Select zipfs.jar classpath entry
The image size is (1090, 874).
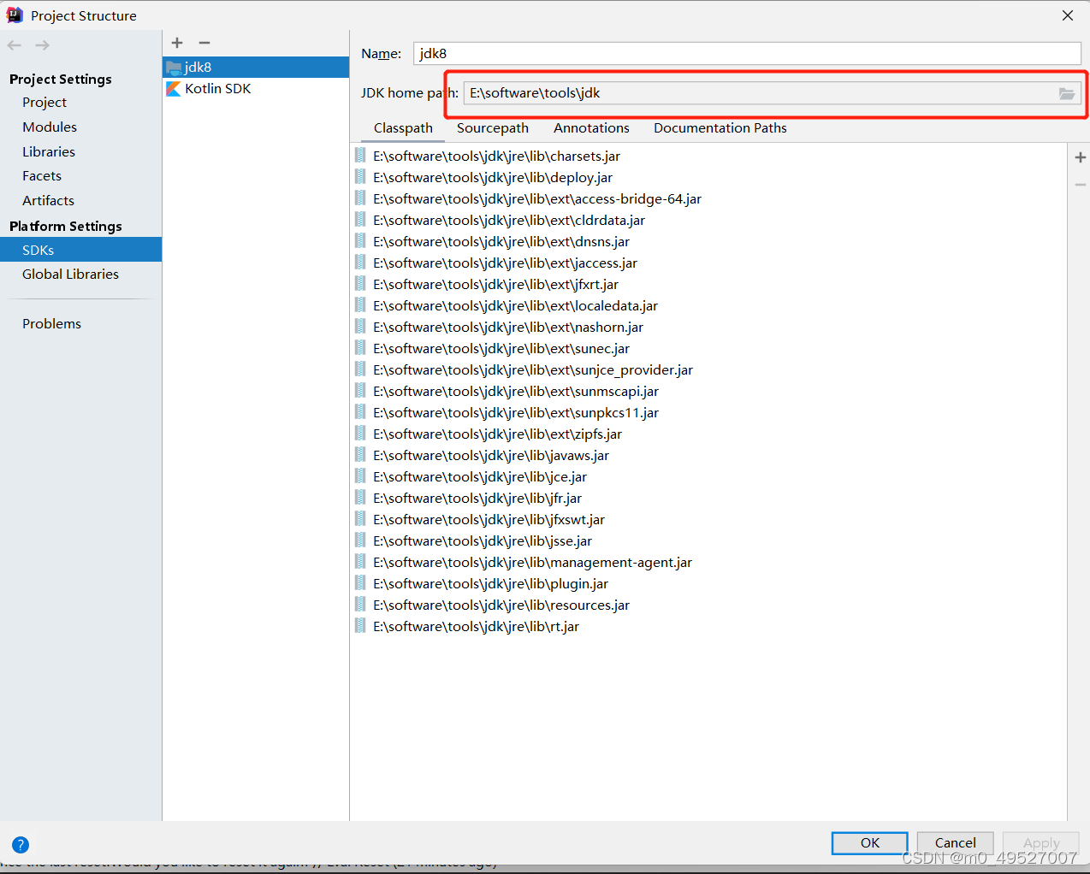pos(497,434)
